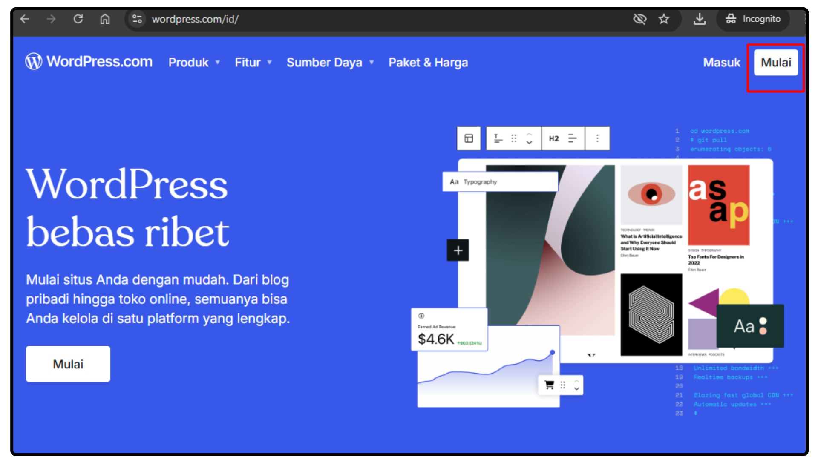Open the browser downloads icon
This screenshot has width=818, height=460.
[x=700, y=19]
